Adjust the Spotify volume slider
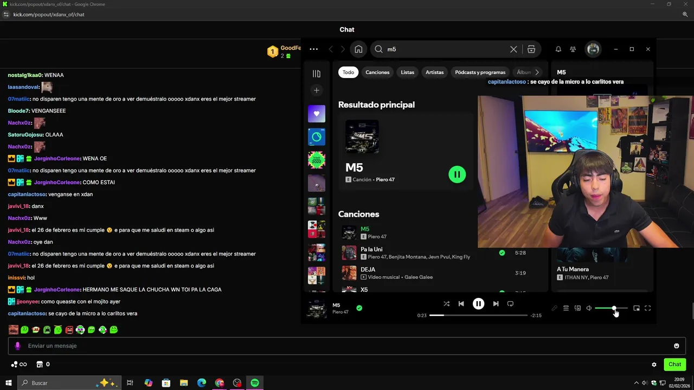 (611, 308)
